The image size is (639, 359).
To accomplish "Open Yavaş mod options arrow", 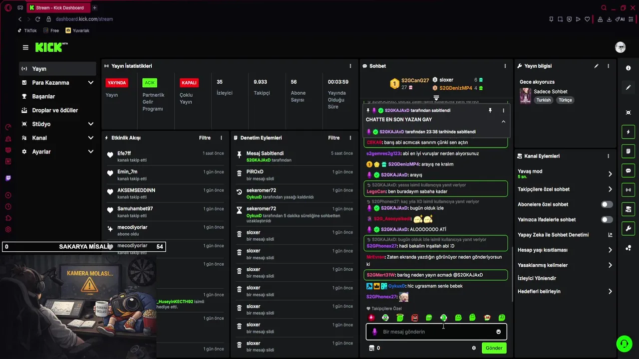I will click(610, 174).
